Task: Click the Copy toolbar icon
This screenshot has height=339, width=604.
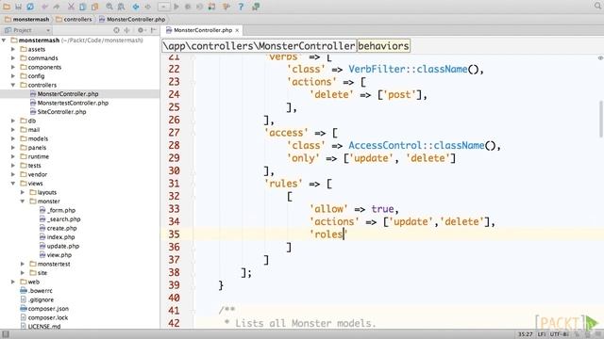Action: click(x=82, y=7)
